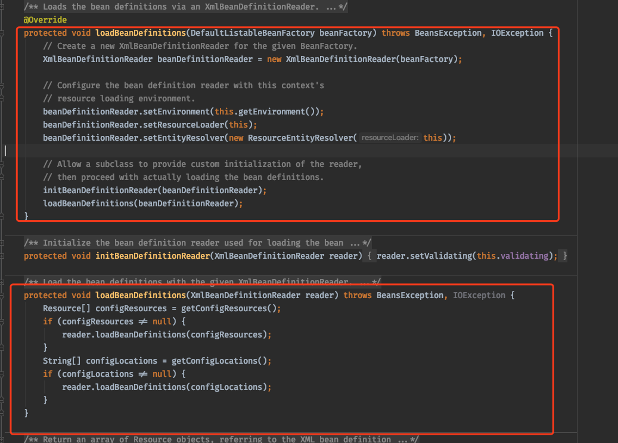
Task: Click the greyed-out 'IOException' in the second method
Action: [x=479, y=295]
